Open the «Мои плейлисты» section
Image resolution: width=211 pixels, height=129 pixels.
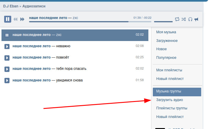coord(169,70)
